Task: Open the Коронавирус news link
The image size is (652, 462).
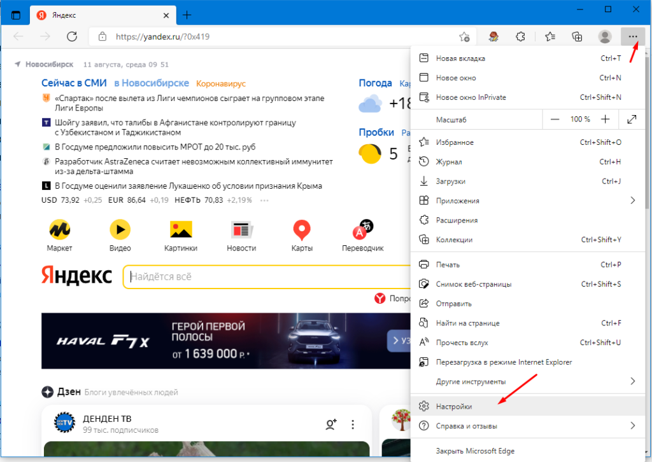Action: pos(220,83)
